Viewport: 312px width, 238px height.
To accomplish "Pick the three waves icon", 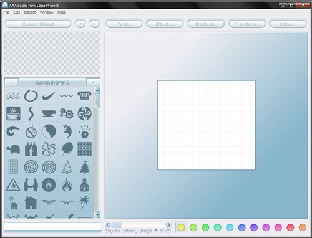I will point(13,96).
